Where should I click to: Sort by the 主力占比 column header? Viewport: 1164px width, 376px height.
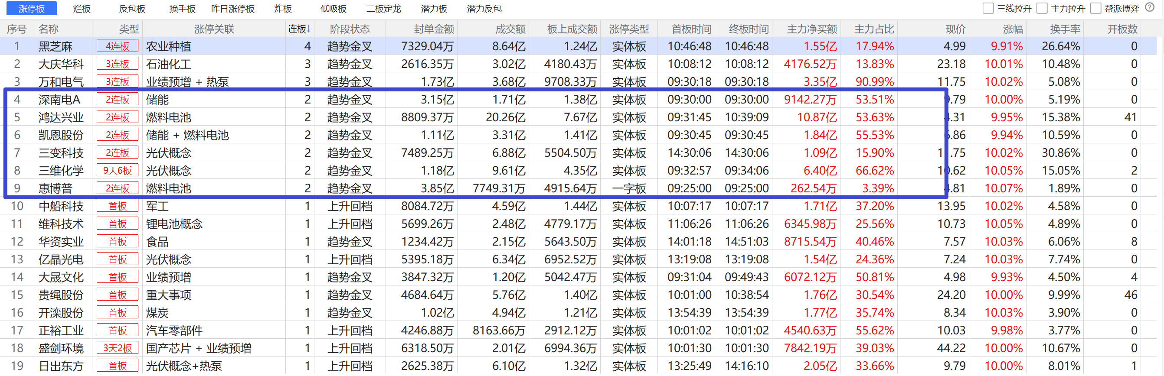[874, 29]
